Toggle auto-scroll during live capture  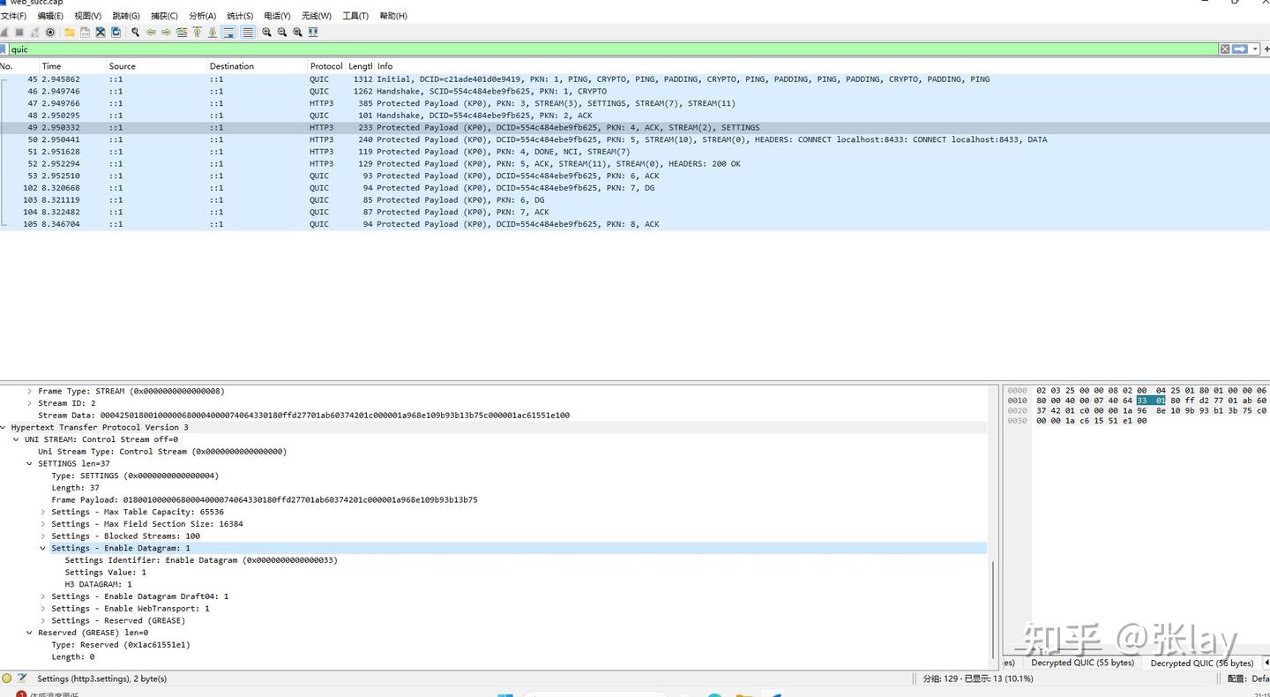point(228,33)
